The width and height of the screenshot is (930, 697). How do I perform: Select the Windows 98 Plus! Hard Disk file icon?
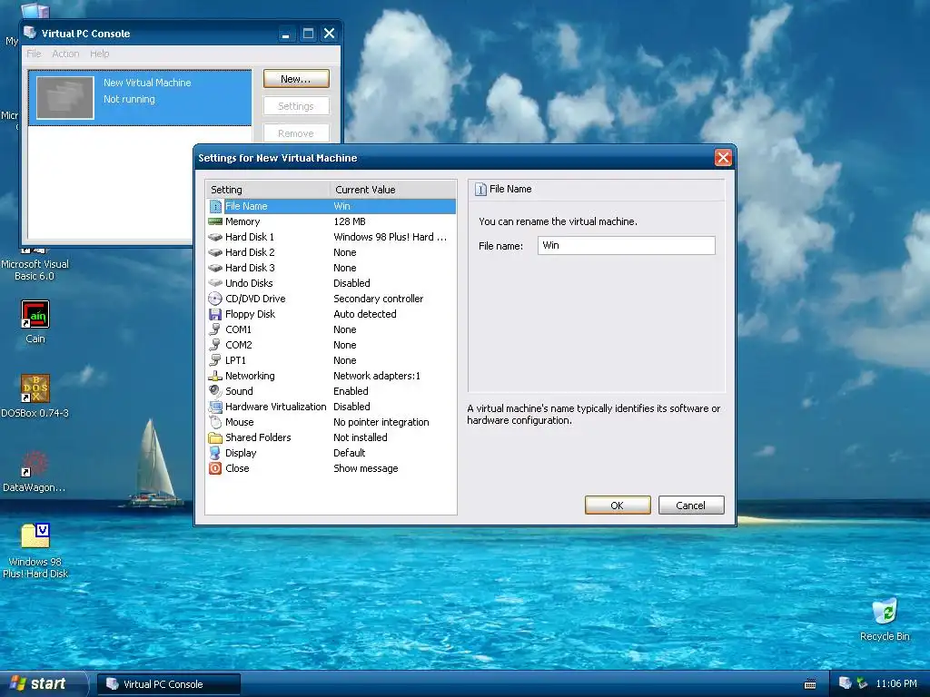(35, 535)
